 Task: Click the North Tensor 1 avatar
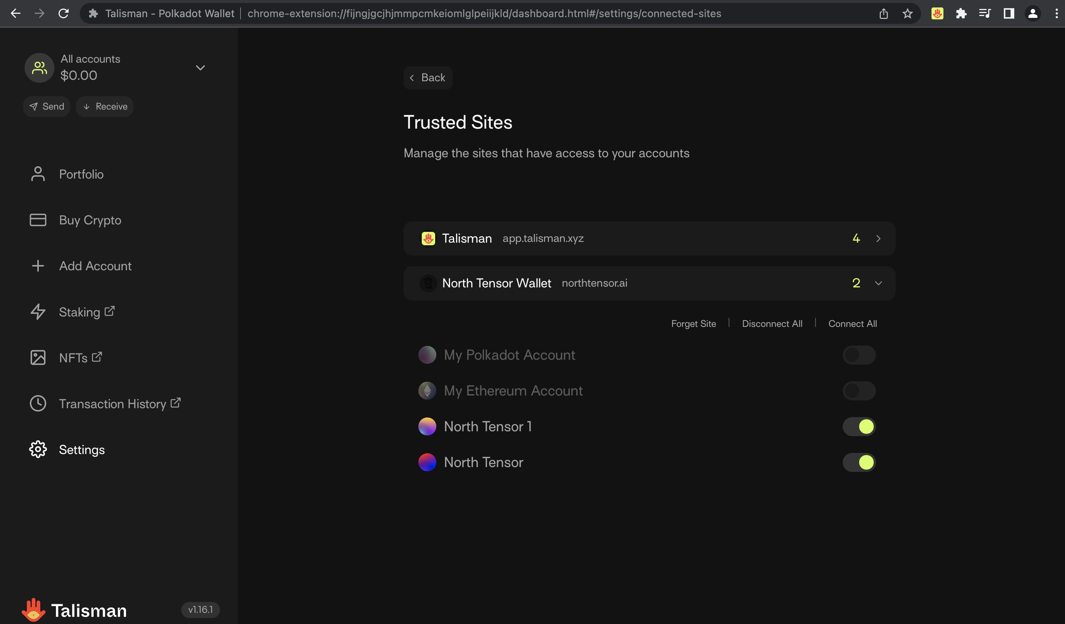pyautogui.click(x=427, y=427)
